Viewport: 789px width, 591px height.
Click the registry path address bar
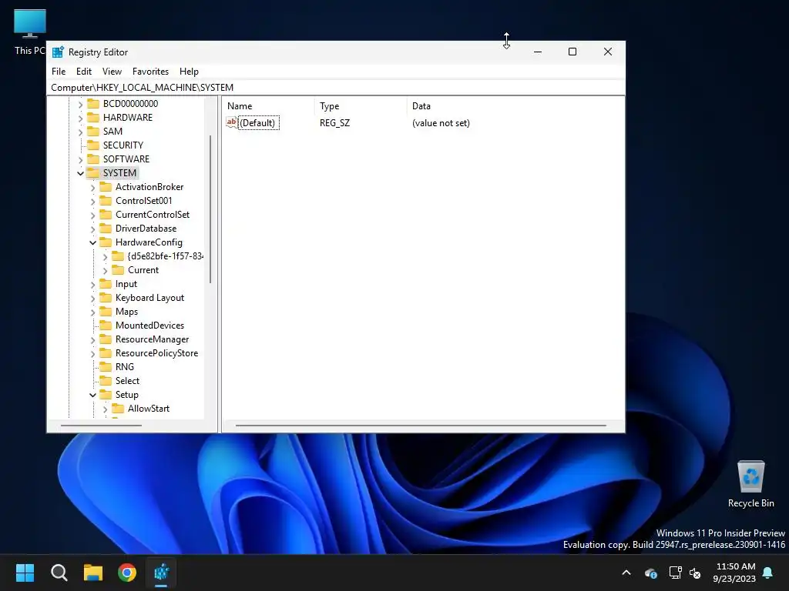pyautogui.click(x=336, y=88)
